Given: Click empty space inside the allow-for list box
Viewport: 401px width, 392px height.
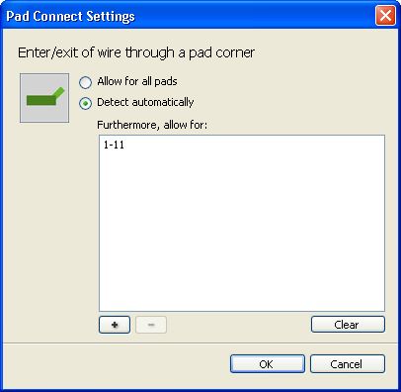Looking at the screenshot, I should [242, 231].
